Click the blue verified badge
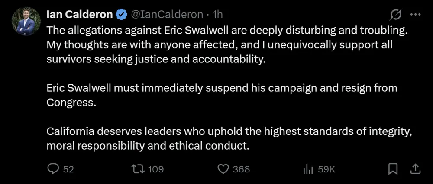Viewport: 433px width, 184px height. coord(121,15)
